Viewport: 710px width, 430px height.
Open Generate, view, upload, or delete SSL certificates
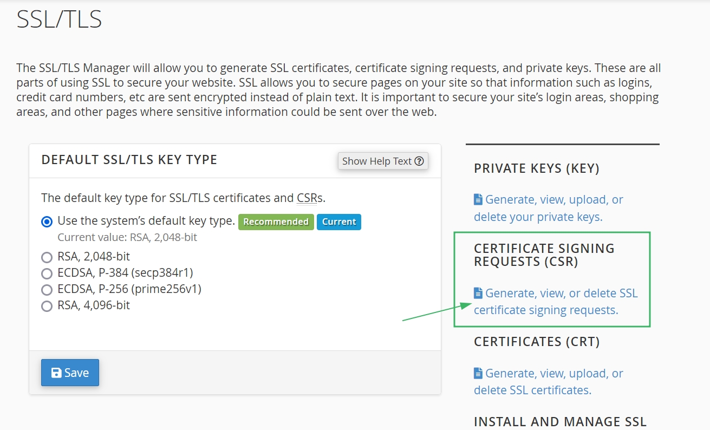pyautogui.click(x=548, y=382)
